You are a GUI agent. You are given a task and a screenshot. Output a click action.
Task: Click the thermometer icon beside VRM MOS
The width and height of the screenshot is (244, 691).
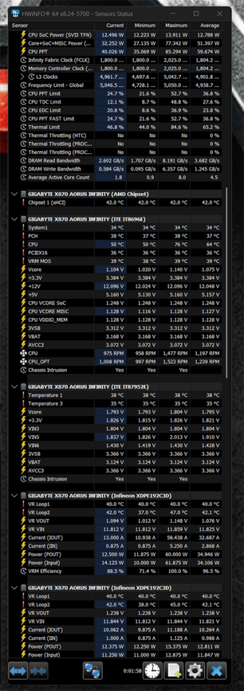pos(24,261)
